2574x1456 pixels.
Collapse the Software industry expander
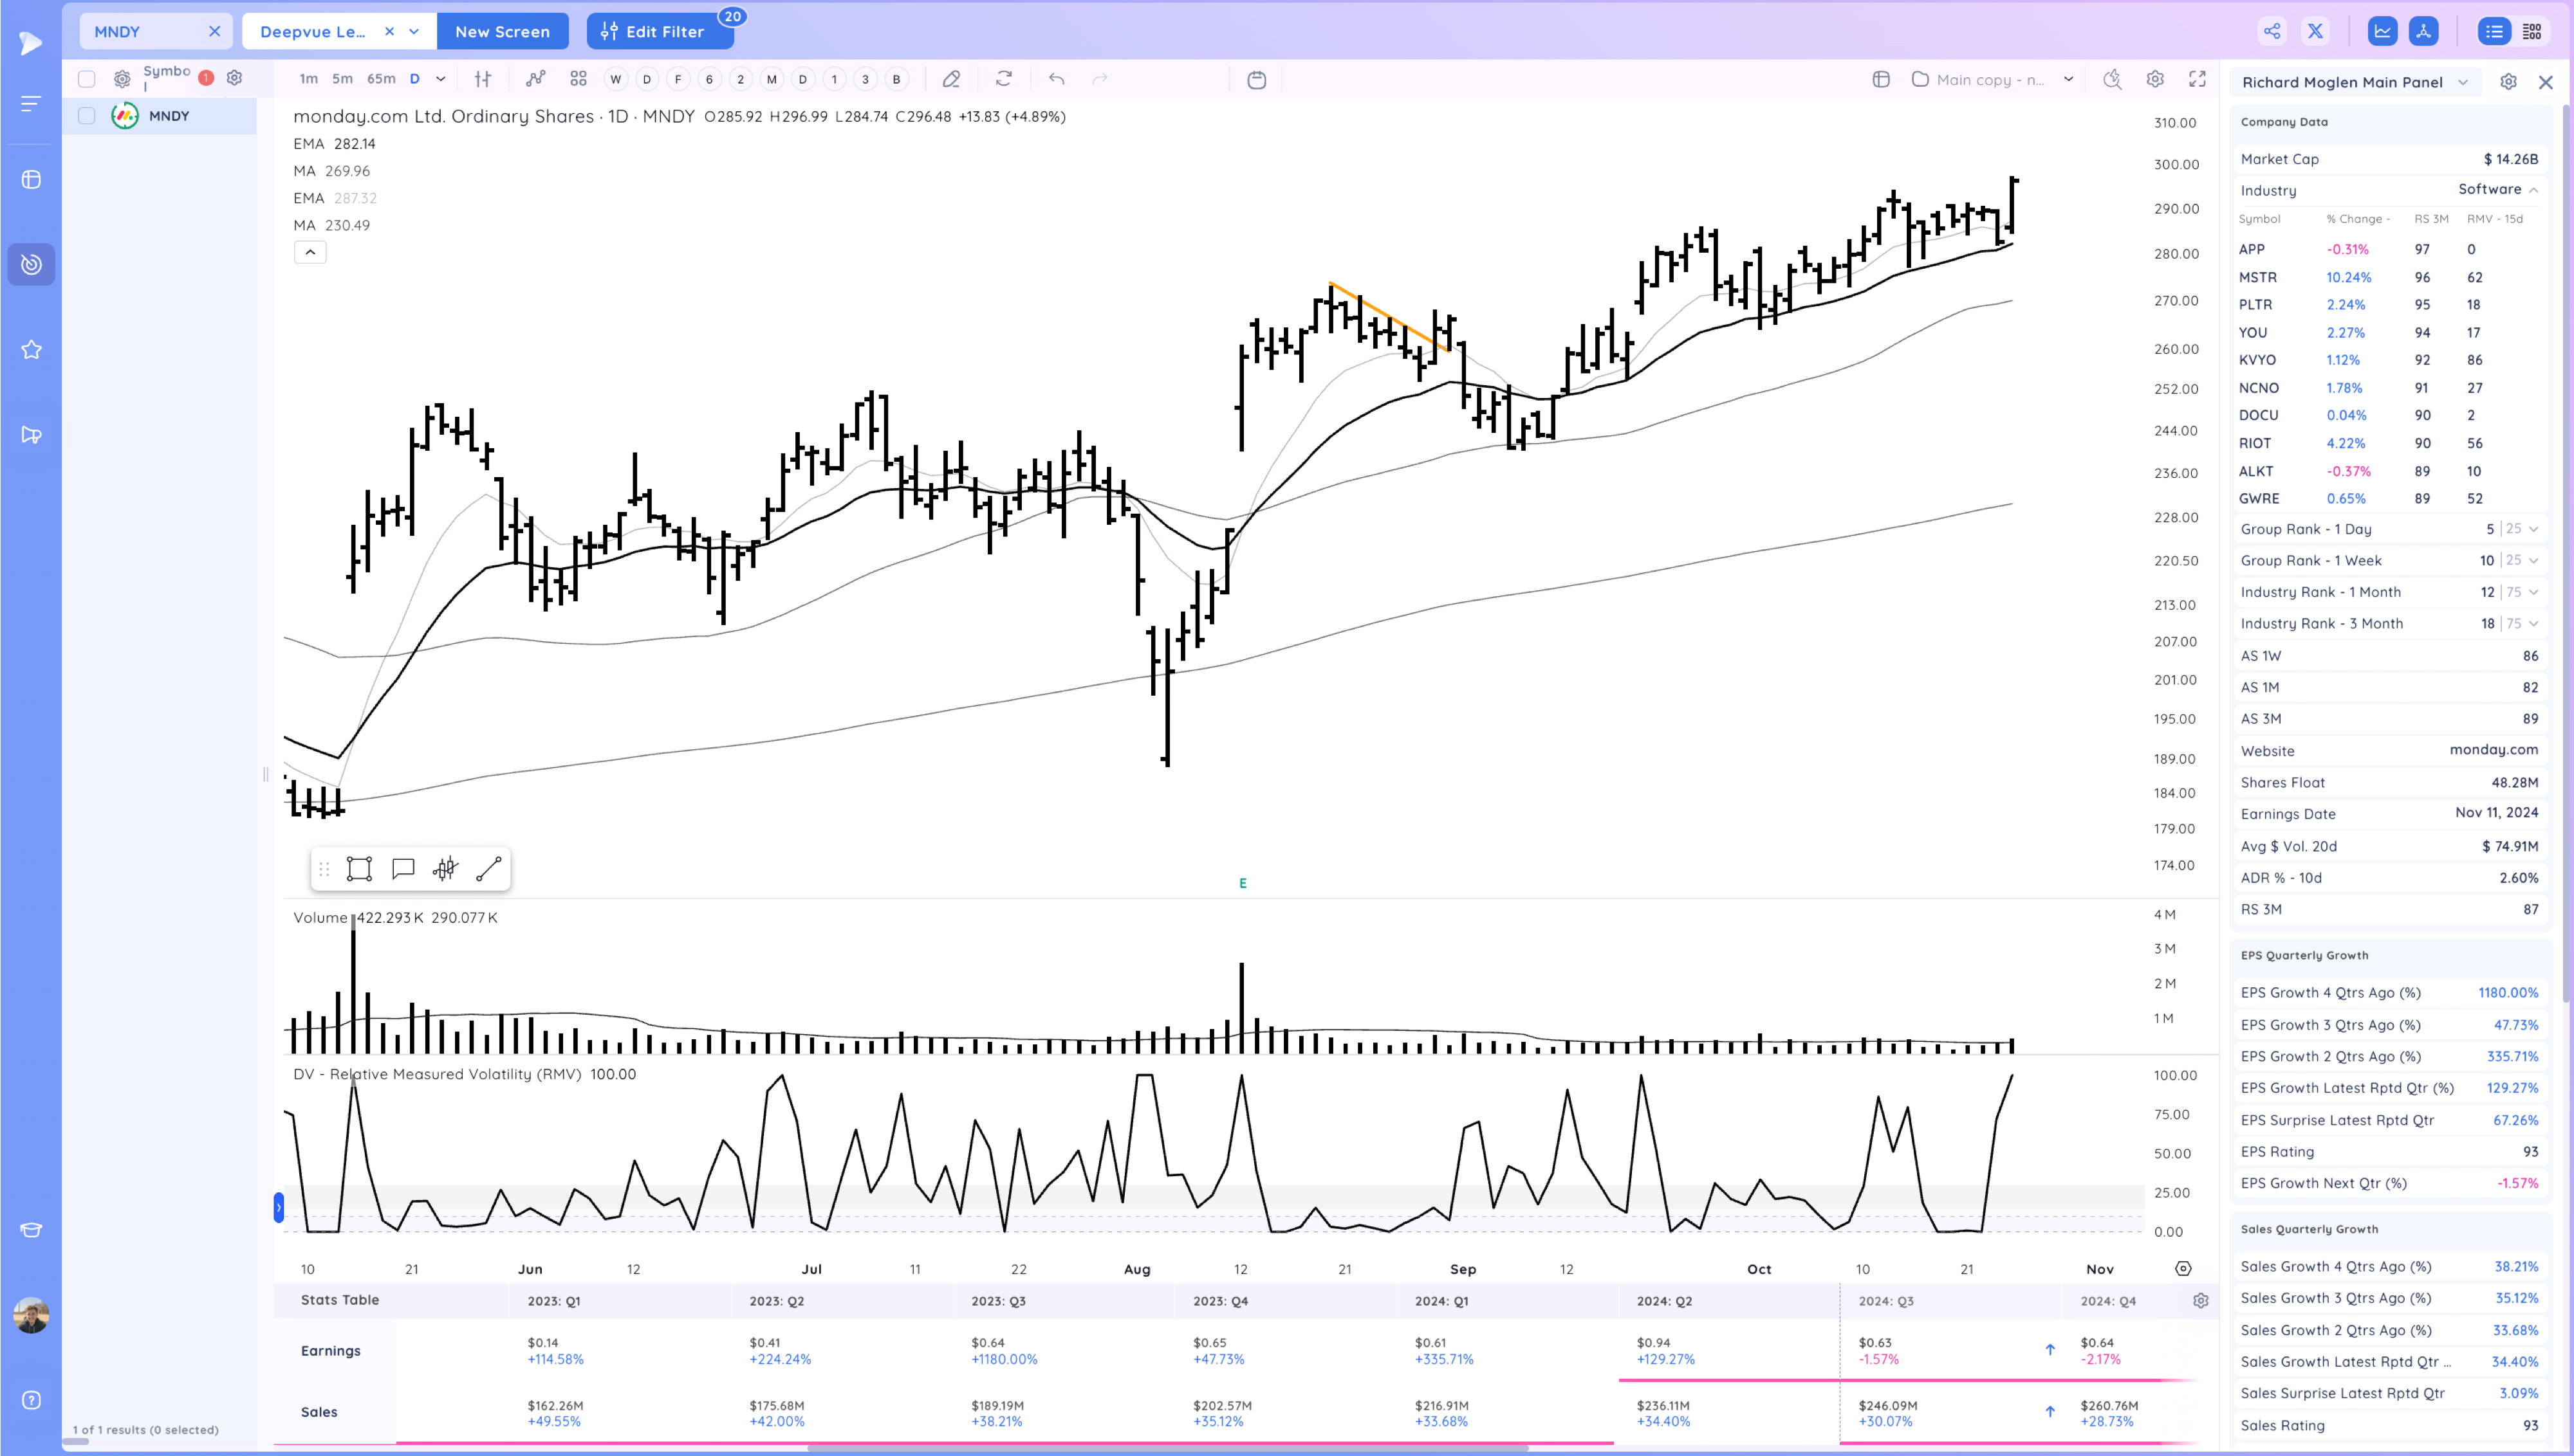click(2534, 190)
